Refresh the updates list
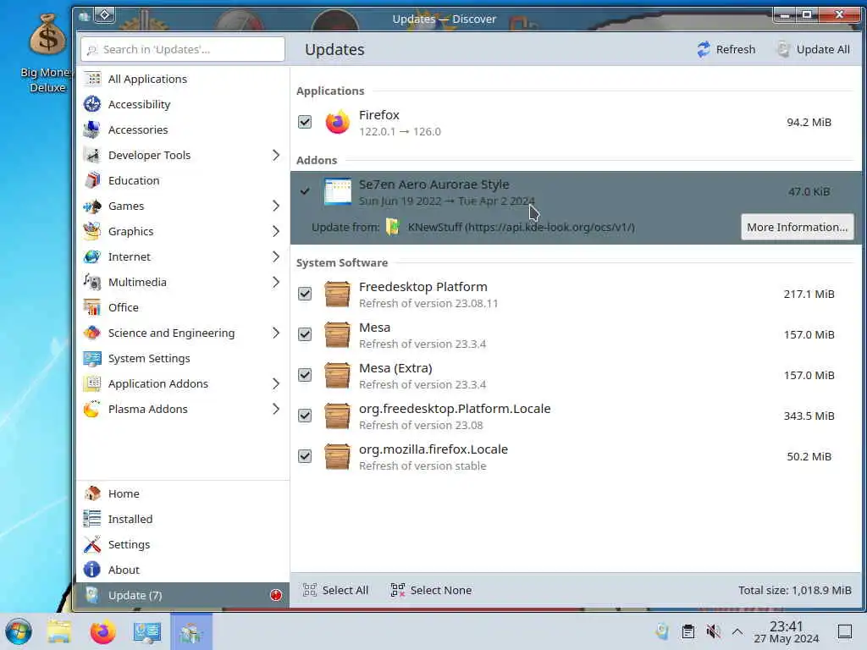 click(x=726, y=49)
